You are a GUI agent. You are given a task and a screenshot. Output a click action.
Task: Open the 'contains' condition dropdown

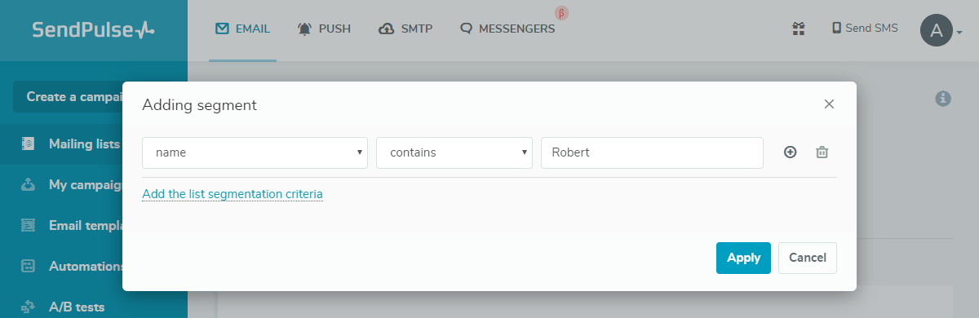tap(454, 152)
